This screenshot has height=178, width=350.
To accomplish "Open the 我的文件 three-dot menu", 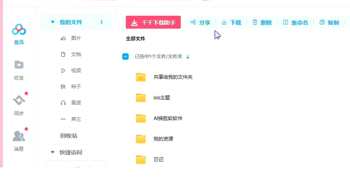I will click(102, 22).
